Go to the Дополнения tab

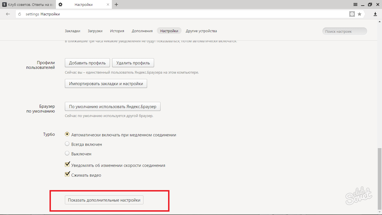tap(142, 31)
